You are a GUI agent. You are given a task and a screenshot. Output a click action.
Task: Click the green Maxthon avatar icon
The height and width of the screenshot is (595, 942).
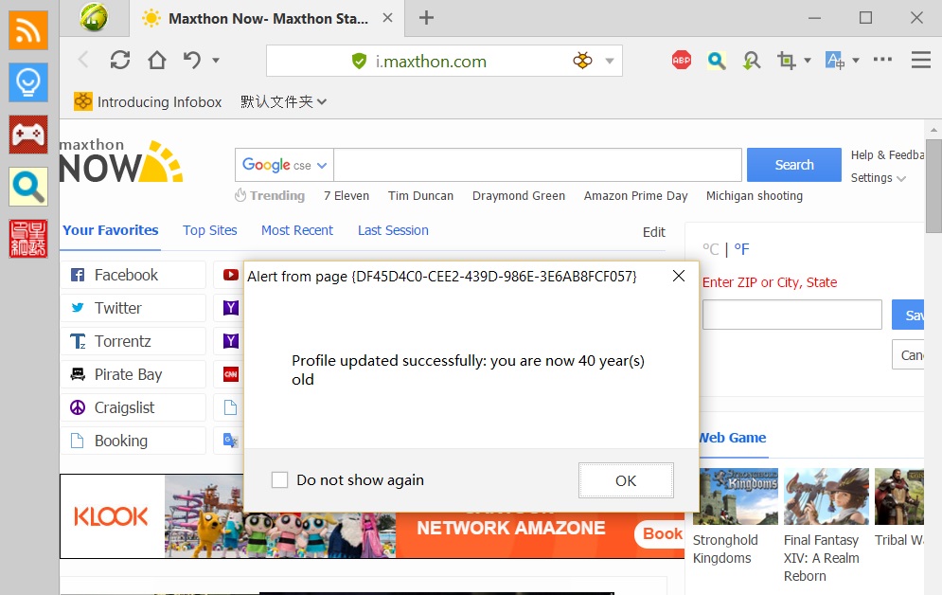point(94,17)
